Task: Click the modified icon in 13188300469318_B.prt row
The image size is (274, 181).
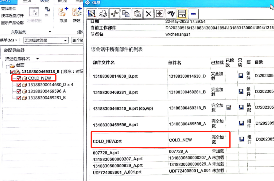Action: pyautogui.click(x=229, y=107)
